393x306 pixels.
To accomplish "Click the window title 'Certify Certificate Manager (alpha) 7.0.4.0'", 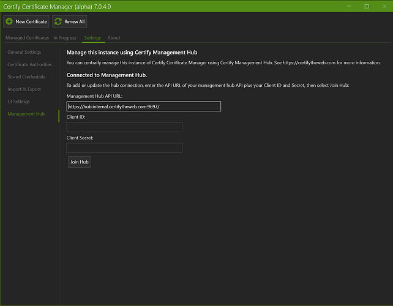I will coord(57,7).
